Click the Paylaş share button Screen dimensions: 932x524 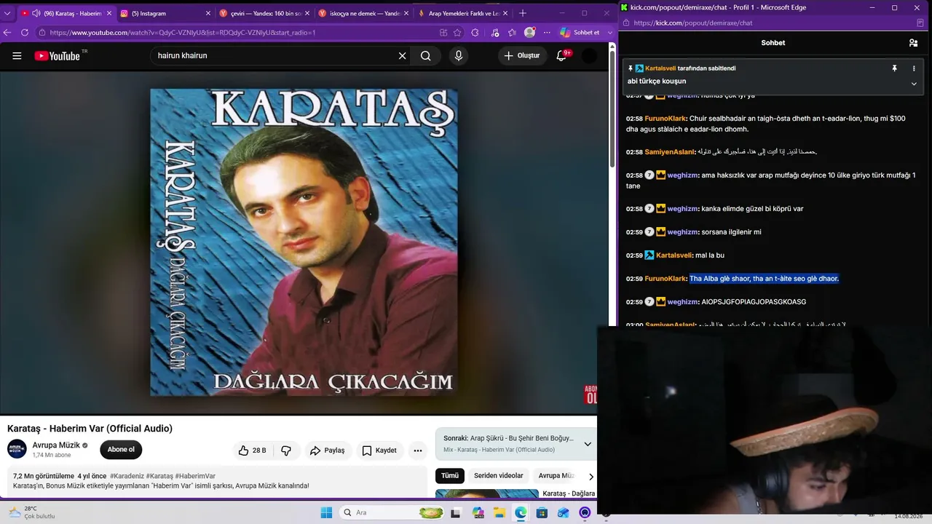(328, 450)
